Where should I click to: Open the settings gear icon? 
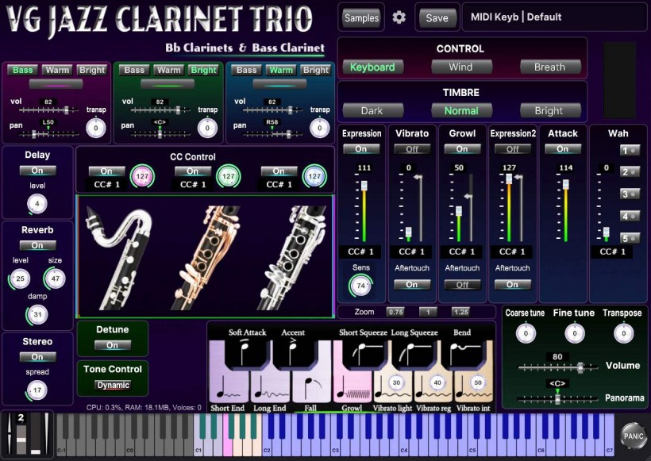pos(399,17)
